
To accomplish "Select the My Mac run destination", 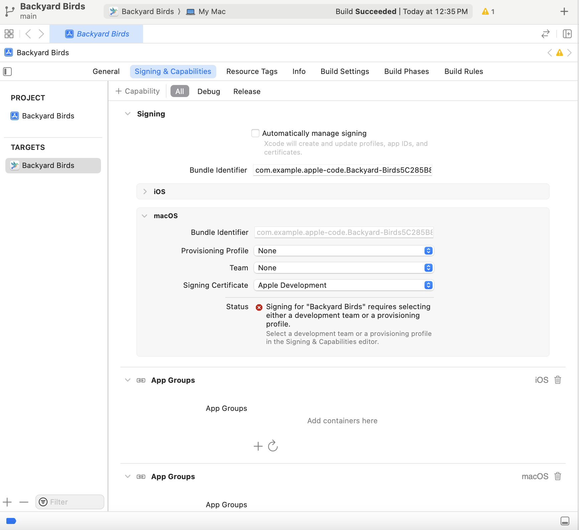I will [206, 11].
